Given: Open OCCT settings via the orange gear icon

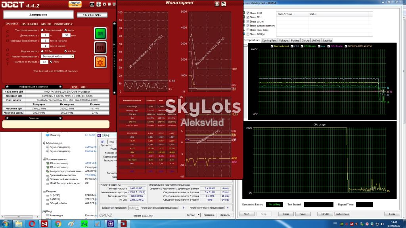Looking at the screenshot, I should (x=100, y=62).
